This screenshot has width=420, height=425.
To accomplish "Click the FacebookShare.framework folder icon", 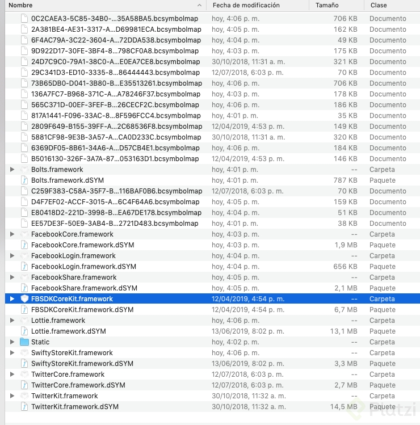I will point(24,277).
